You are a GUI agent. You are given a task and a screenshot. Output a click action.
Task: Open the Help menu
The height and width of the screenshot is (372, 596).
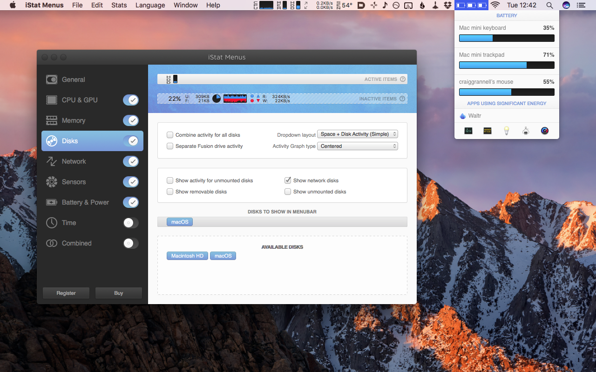point(213,5)
